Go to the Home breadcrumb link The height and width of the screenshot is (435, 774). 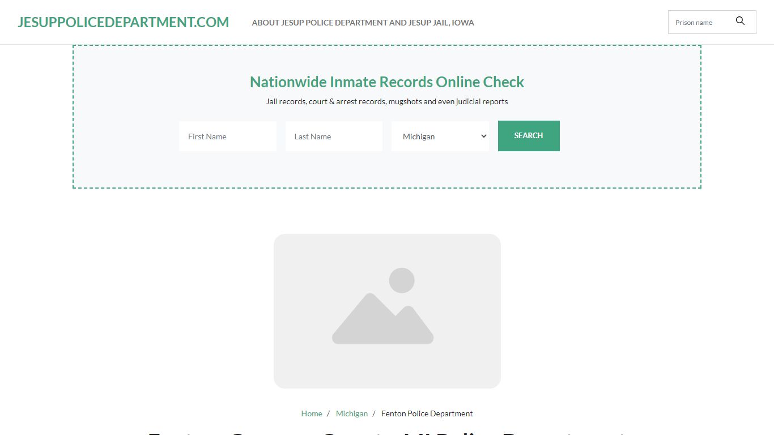[x=312, y=413]
